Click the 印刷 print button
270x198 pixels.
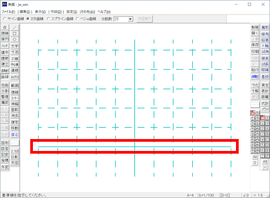point(255,51)
